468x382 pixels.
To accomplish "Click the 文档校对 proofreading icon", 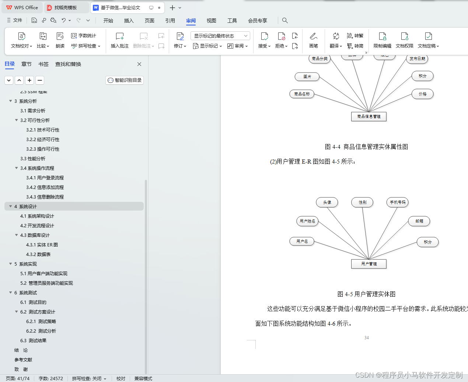I will click(22, 36).
